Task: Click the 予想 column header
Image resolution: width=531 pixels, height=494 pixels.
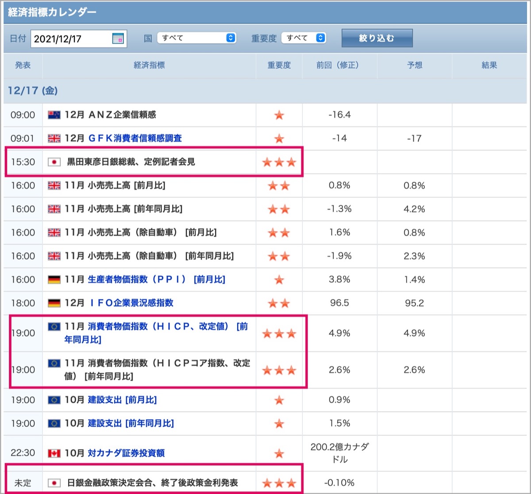Action: [415, 65]
